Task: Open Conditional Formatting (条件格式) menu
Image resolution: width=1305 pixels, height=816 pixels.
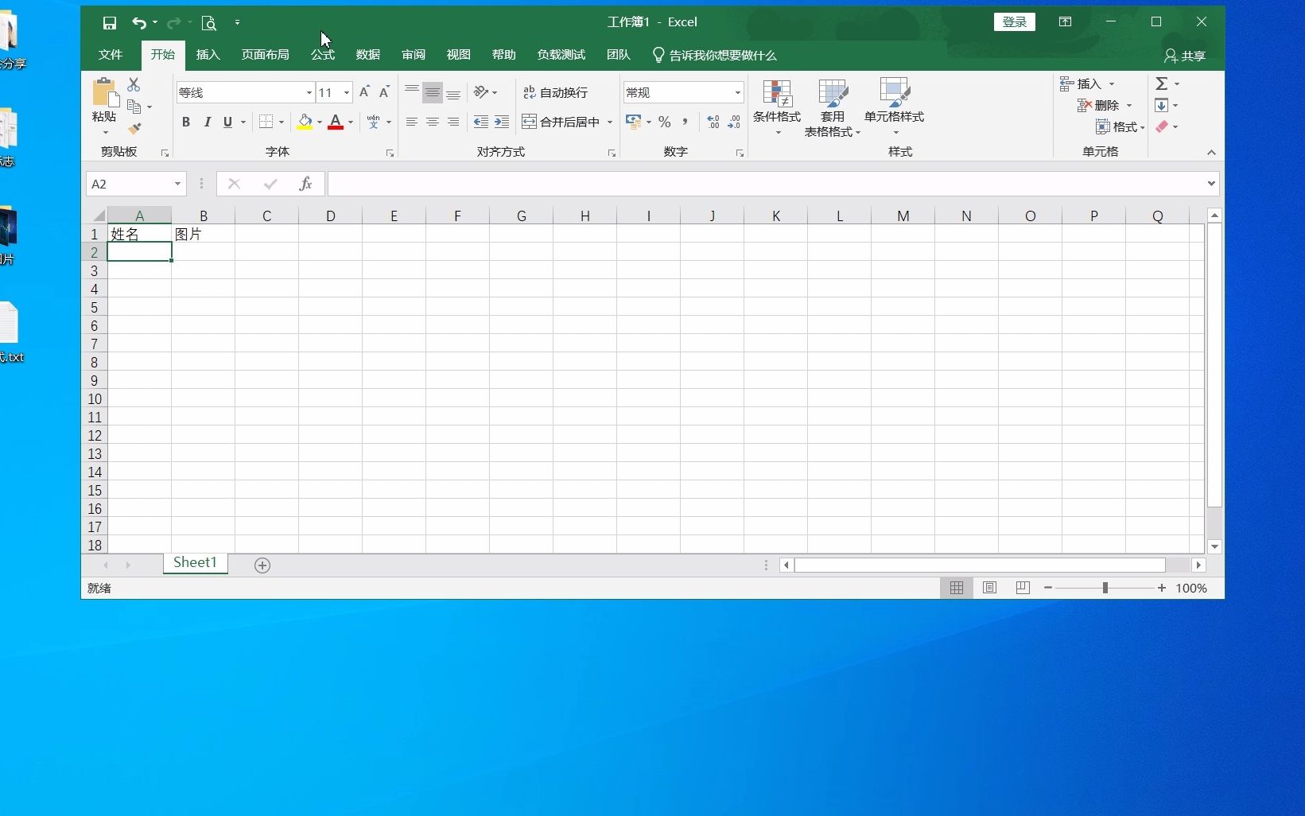Action: pyautogui.click(x=777, y=107)
